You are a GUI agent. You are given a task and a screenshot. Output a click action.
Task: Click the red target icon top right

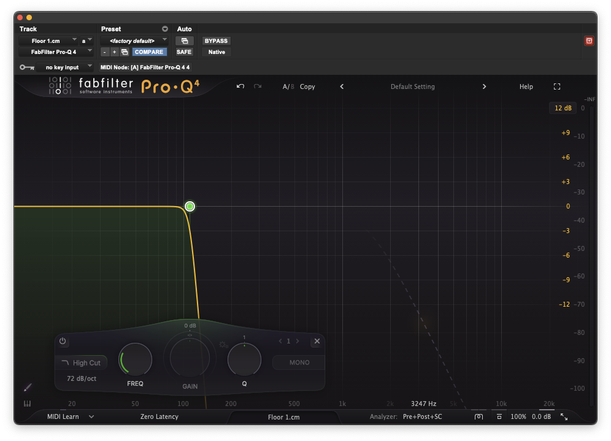point(589,41)
